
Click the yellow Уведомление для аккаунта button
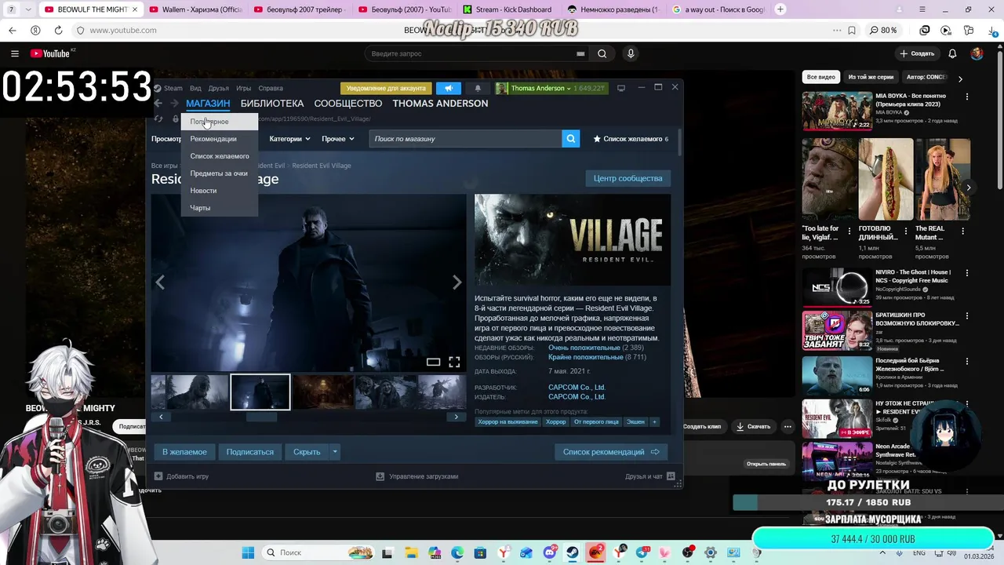pos(386,89)
